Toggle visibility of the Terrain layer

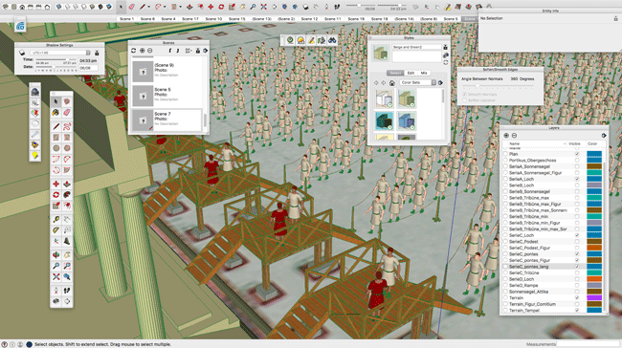pyautogui.click(x=577, y=297)
